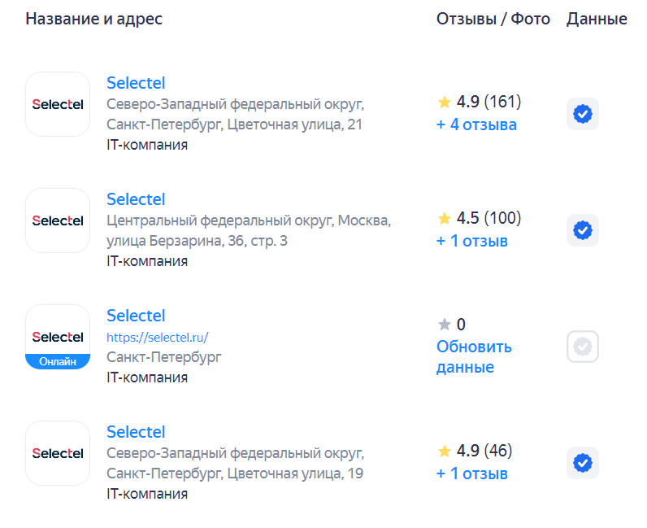Open "+ 1 отзыв" for Цветочная улица, 19

pos(472,473)
